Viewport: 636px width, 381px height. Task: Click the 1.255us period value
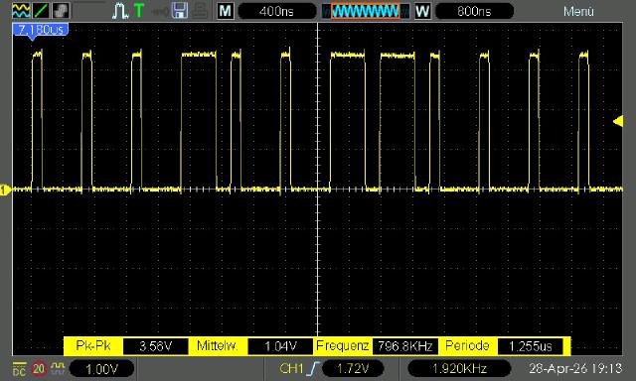530,346
